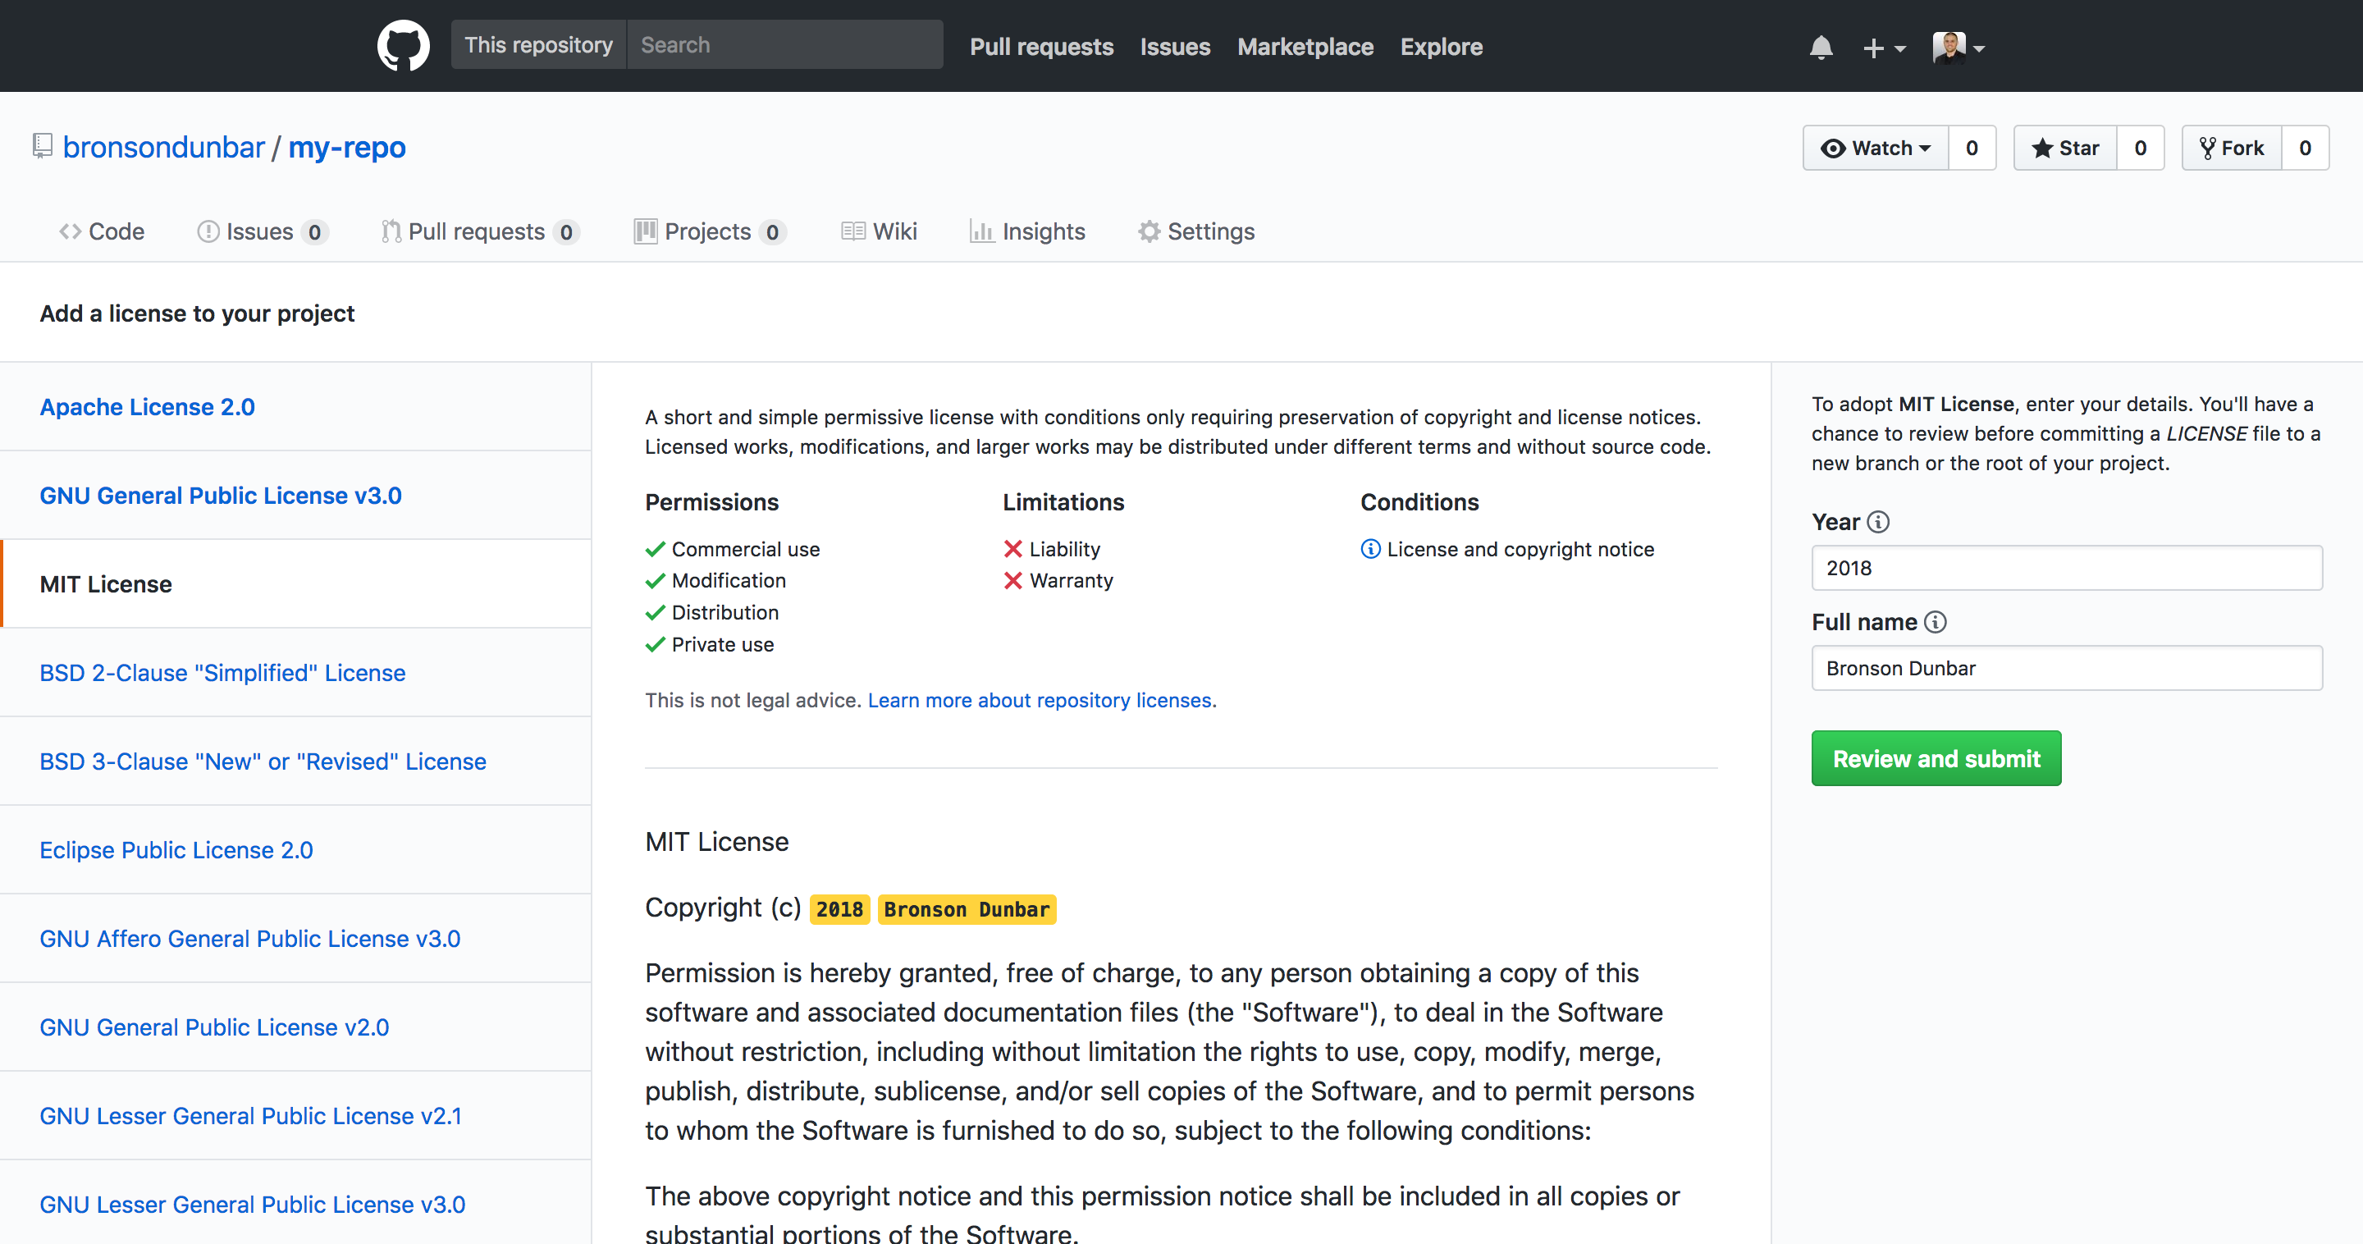Click the Year info icon
This screenshot has height=1244, width=2363.
(1878, 522)
